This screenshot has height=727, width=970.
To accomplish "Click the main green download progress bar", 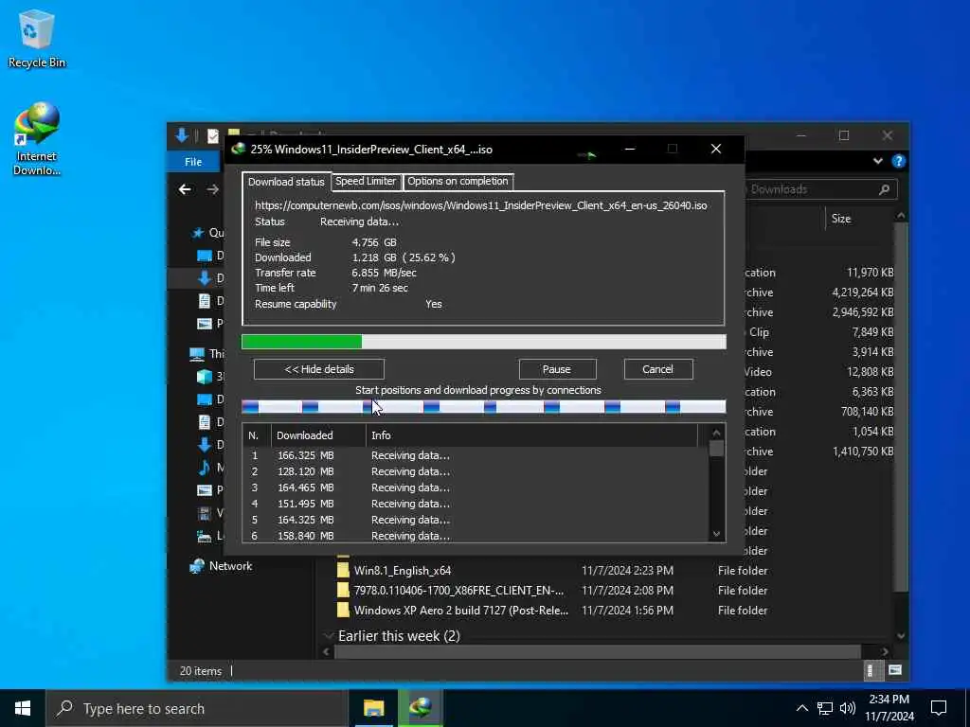I will [483, 342].
